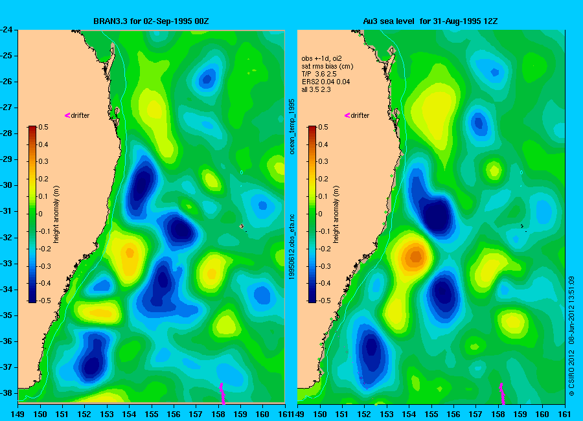This screenshot has height=421, width=583.
Task: Click 'height anomaly (m)' label in Au3 panel
Action: click(x=336, y=214)
